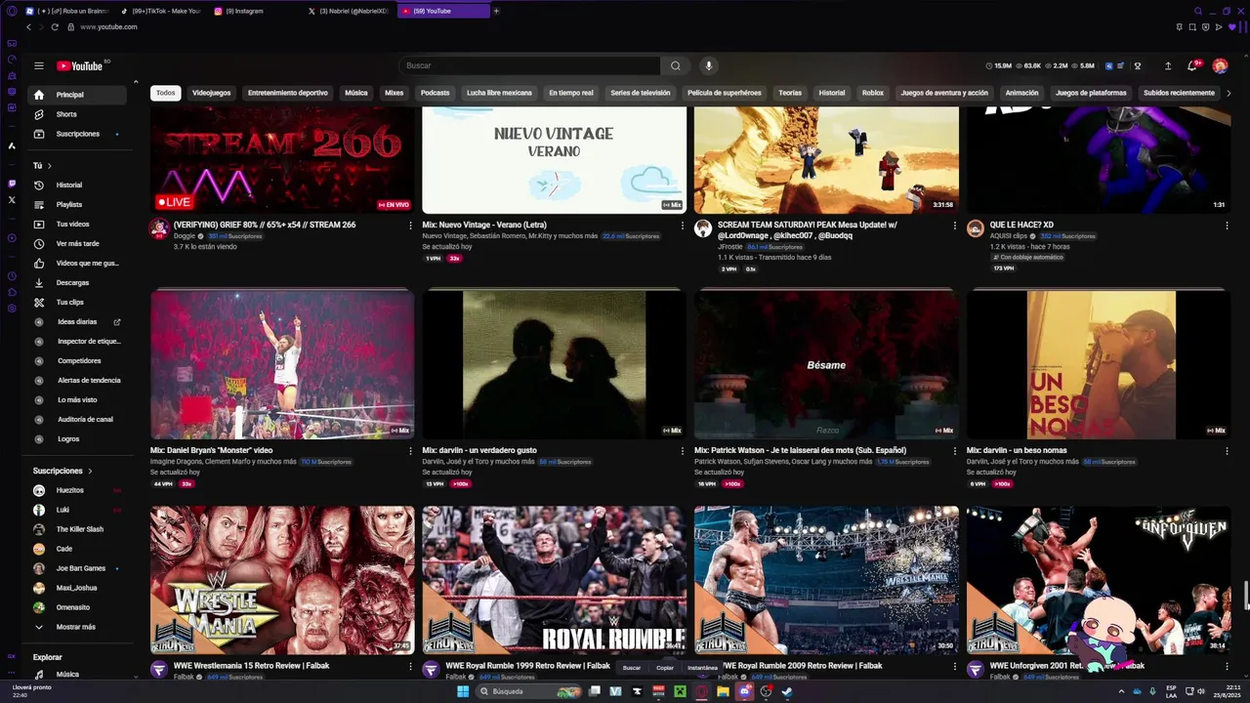This screenshot has height=703, width=1250.
Task: Open the upload video icon
Action: click(x=1168, y=65)
